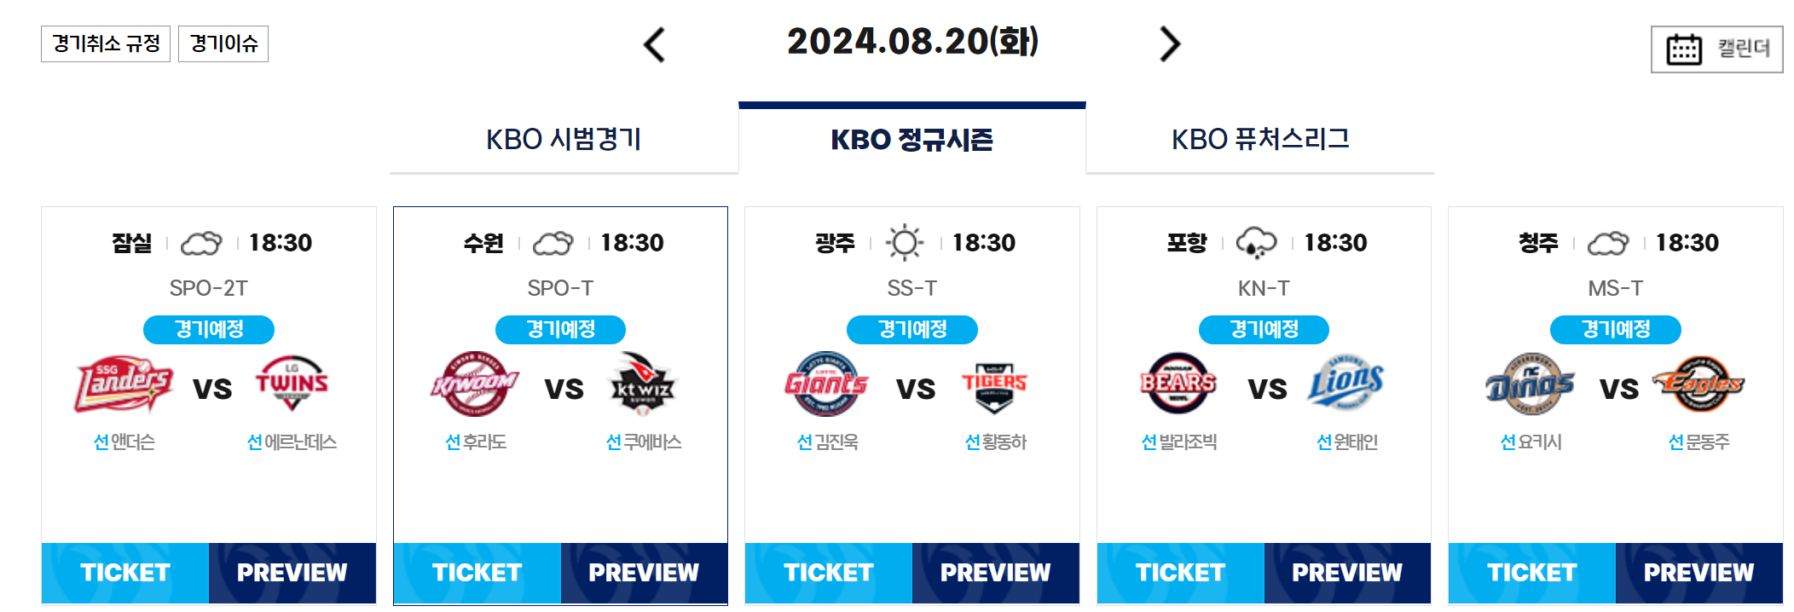Go to the previous date with left chevron

tap(654, 44)
